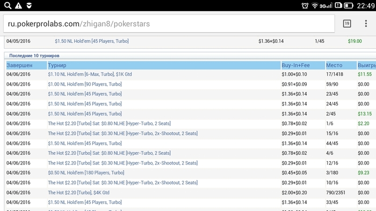The width and height of the screenshot is (376, 211).
Task: Open the $1.50 tournament that finished 23/45
Action: 85,94
